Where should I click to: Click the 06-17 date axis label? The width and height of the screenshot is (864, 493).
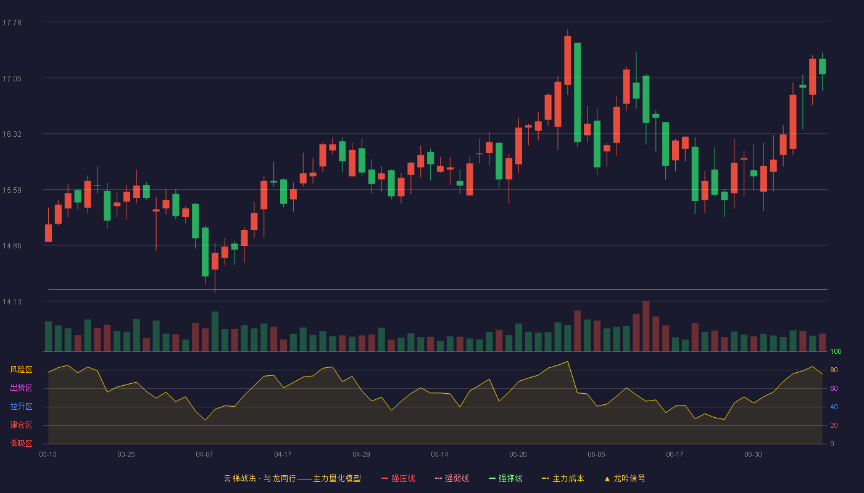click(675, 454)
